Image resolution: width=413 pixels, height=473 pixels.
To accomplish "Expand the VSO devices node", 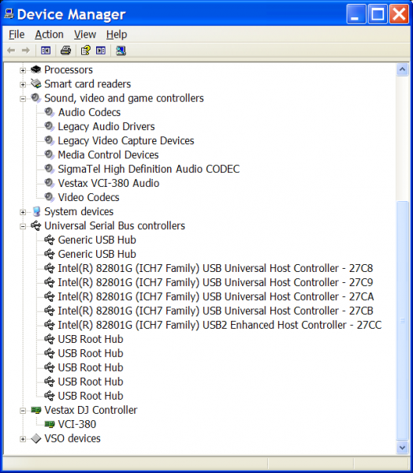I will pos(23,439).
